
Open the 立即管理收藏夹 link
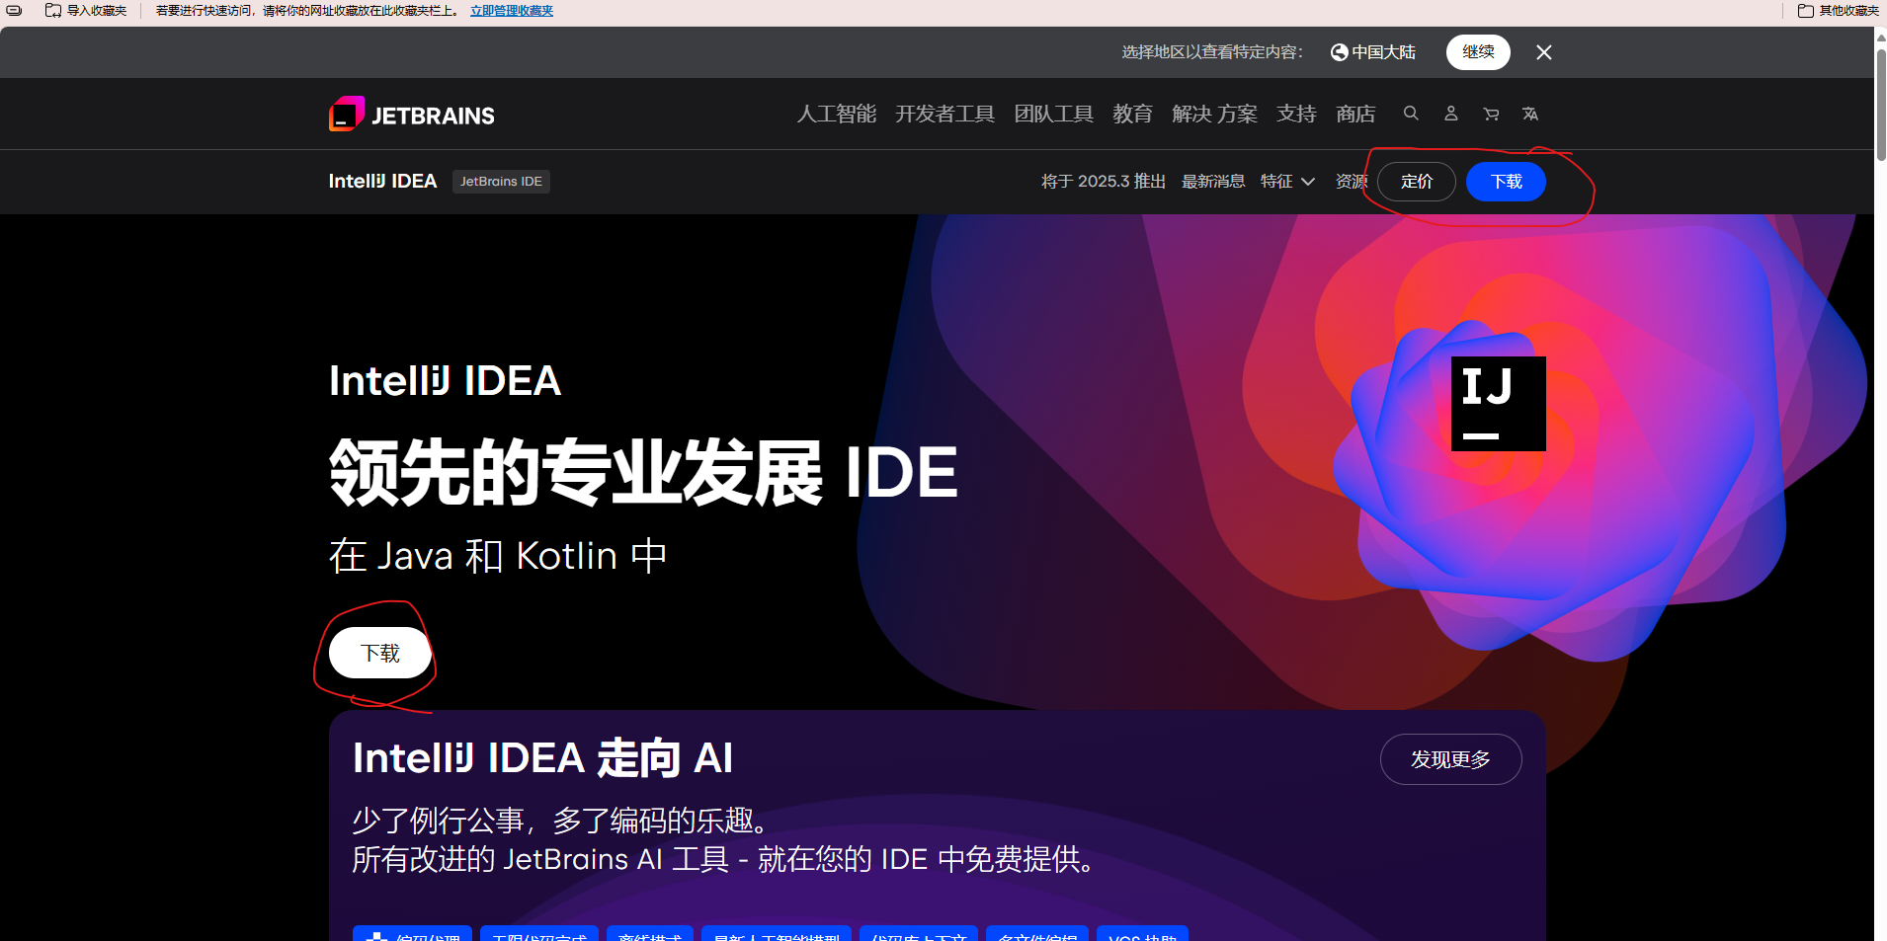point(512,11)
